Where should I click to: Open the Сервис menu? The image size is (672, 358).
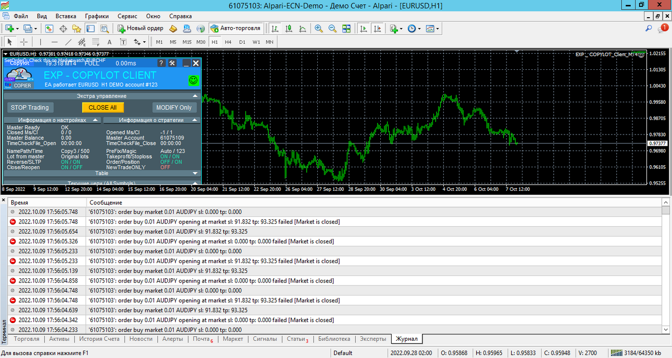coord(128,16)
